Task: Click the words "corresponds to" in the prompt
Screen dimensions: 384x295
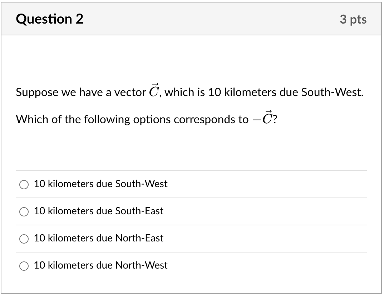Action: 211,119
